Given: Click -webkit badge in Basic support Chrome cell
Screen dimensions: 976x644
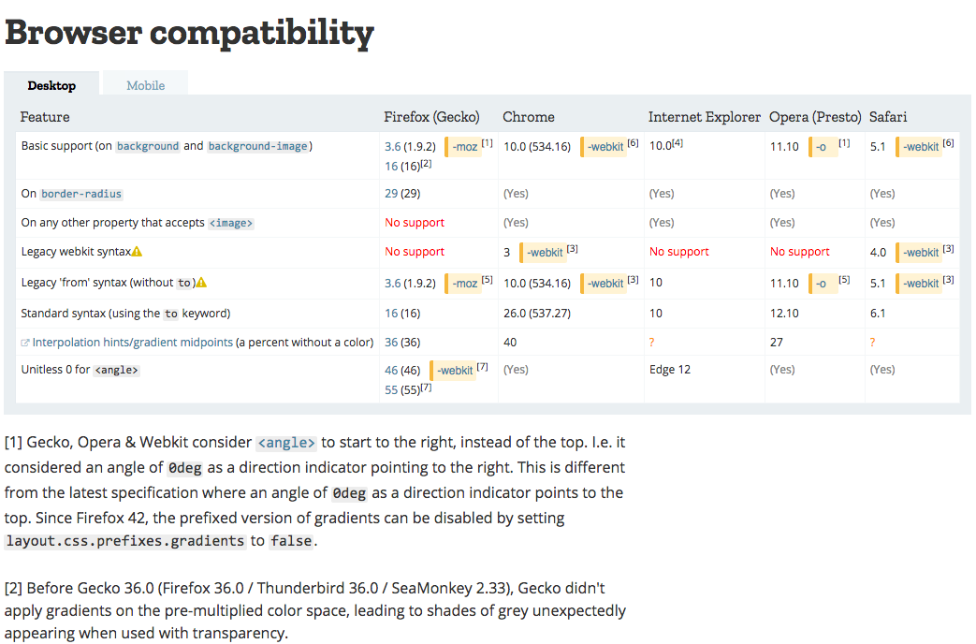Looking at the screenshot, I should coord(604,147).
